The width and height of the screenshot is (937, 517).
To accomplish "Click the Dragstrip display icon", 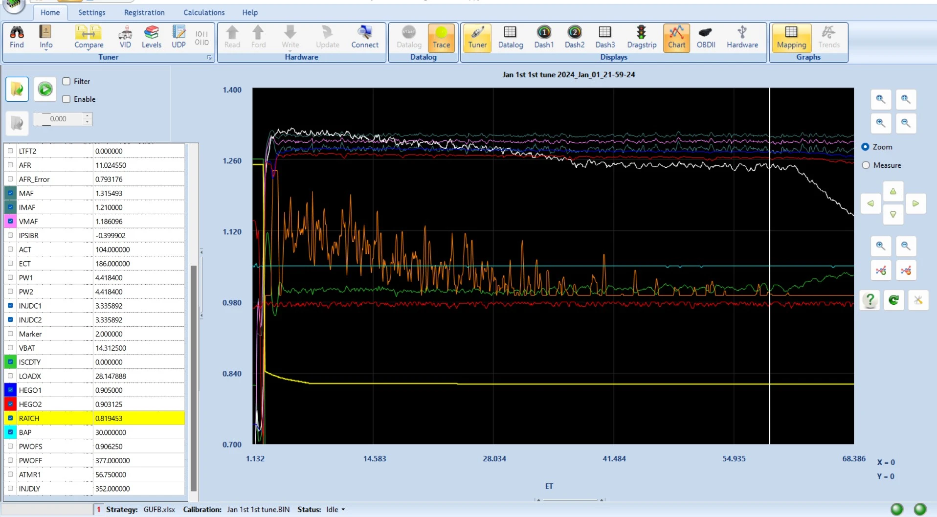I will click(641, 37).
